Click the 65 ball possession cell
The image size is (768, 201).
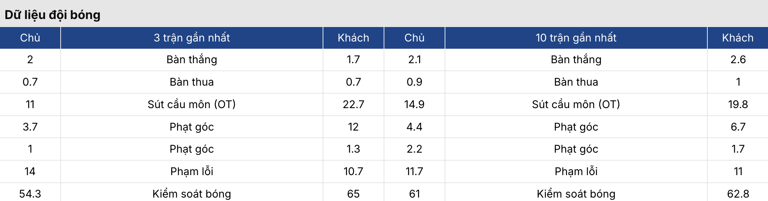(353, 194)
